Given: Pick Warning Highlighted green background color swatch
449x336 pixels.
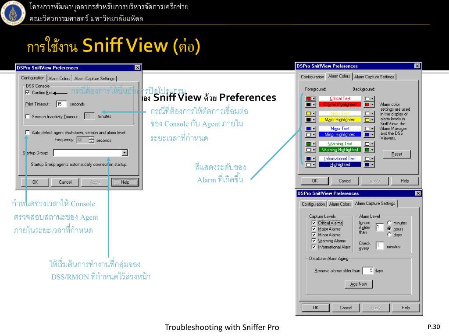Looking at the screenshot, I should click(x=367, y=150).
